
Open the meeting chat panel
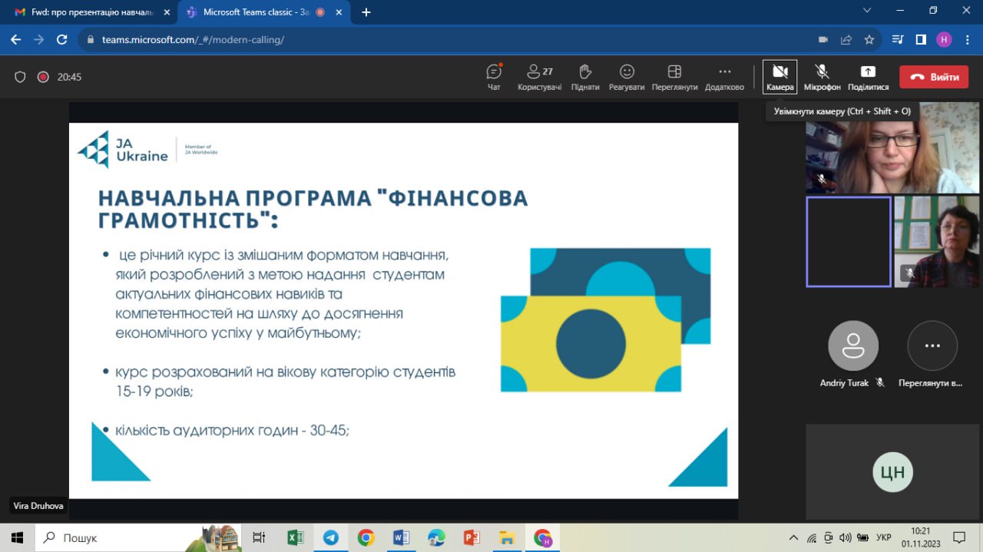coord(494,76)
